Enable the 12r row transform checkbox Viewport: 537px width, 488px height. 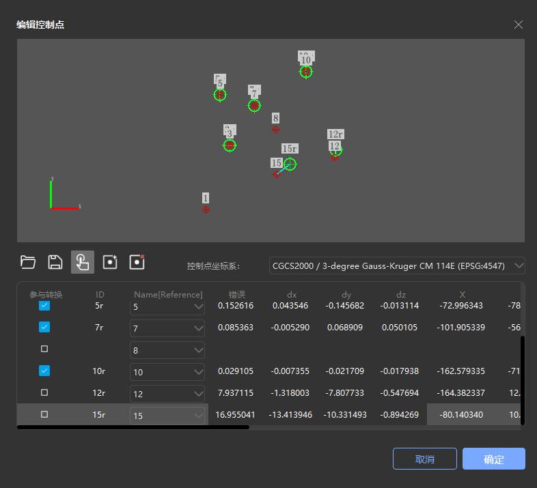click(x=44, y=392)
